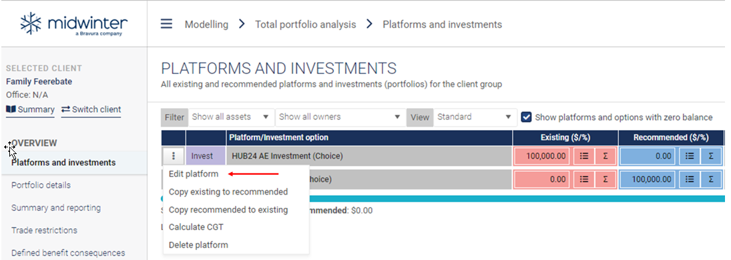Open the hamburger navigation menu
The image size is (731, 260).
[x=166, y=24]
